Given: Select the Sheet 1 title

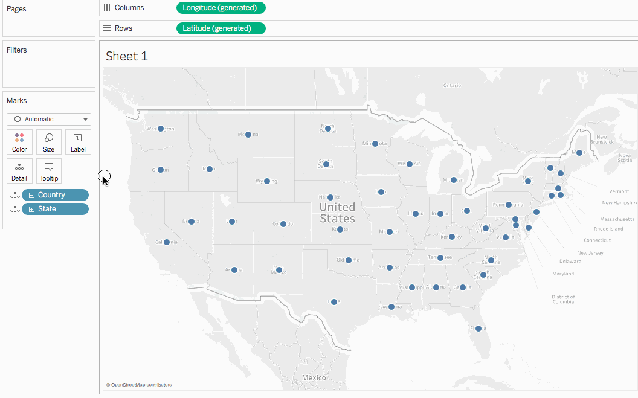Looking at the screenshot, I should point(126,56).
